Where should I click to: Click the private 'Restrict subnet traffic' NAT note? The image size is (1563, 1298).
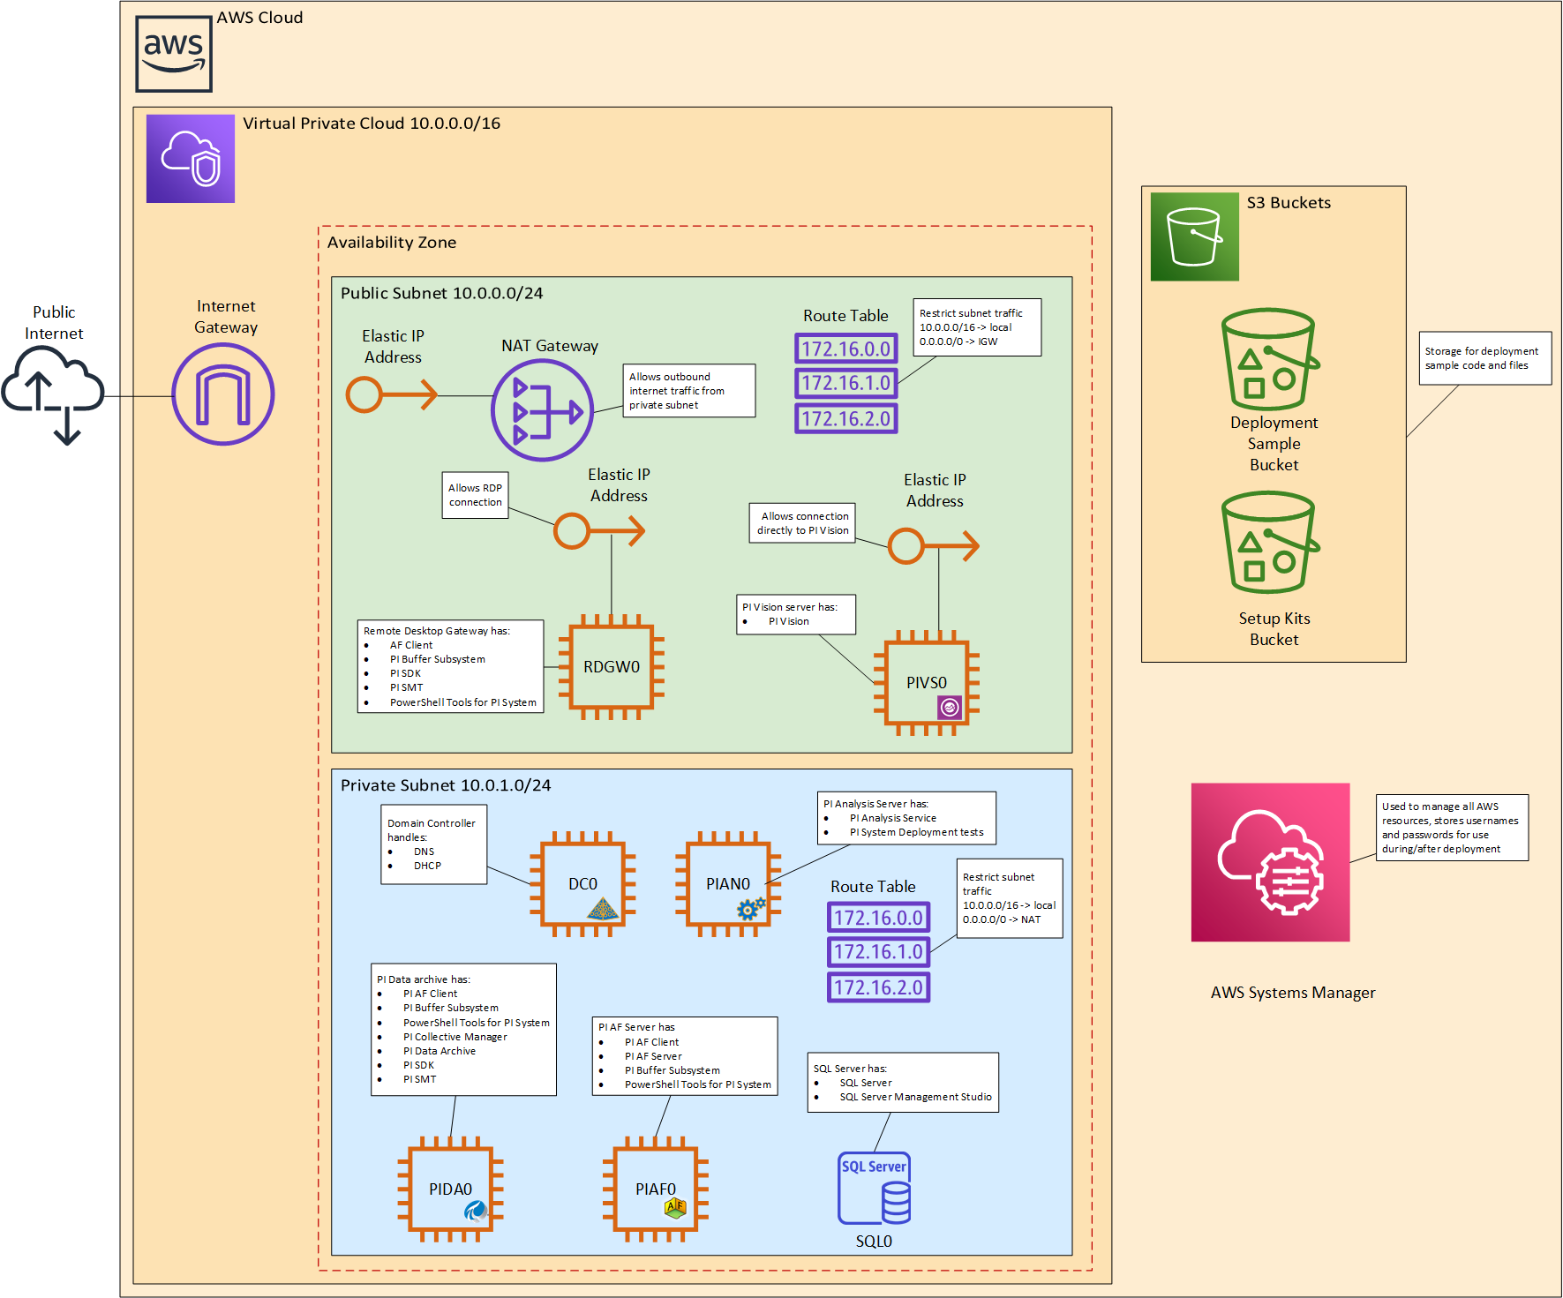click(x=1010, y=898)
